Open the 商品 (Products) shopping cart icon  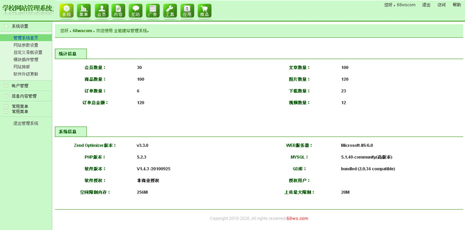205,11
